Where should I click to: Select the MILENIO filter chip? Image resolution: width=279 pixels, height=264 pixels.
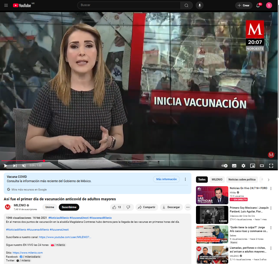tap(217, 180)
